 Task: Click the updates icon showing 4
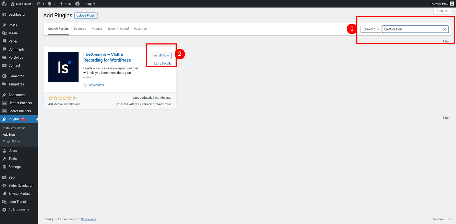click(38, 4)
